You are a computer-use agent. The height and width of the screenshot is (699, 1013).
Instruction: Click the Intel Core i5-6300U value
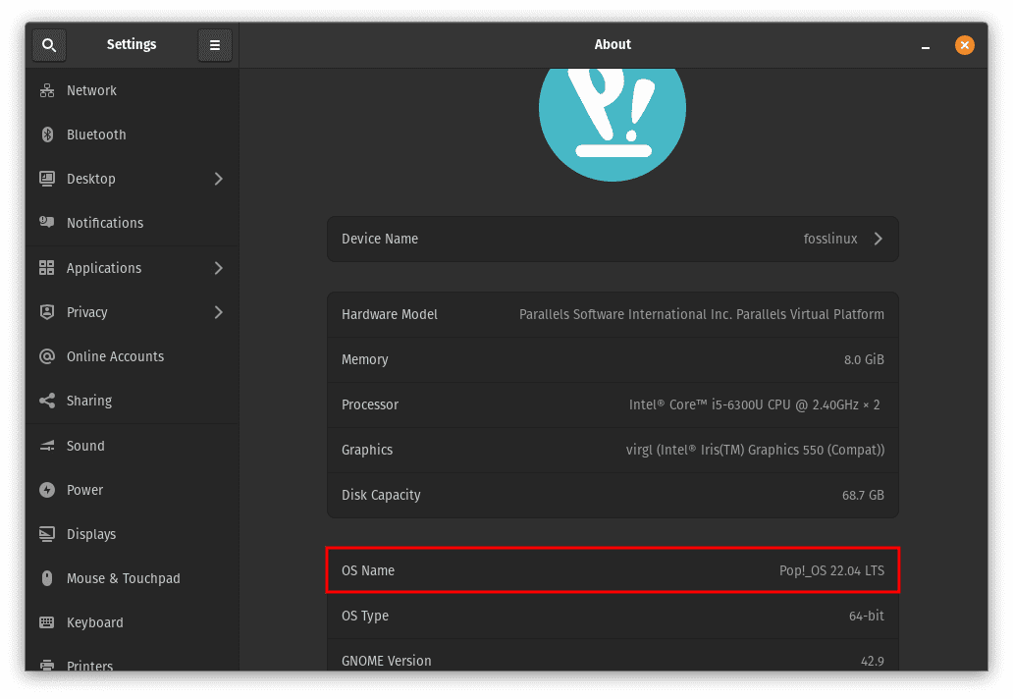[x=754, y=405]
